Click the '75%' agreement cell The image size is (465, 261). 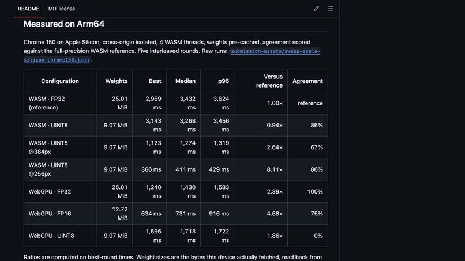307,214
